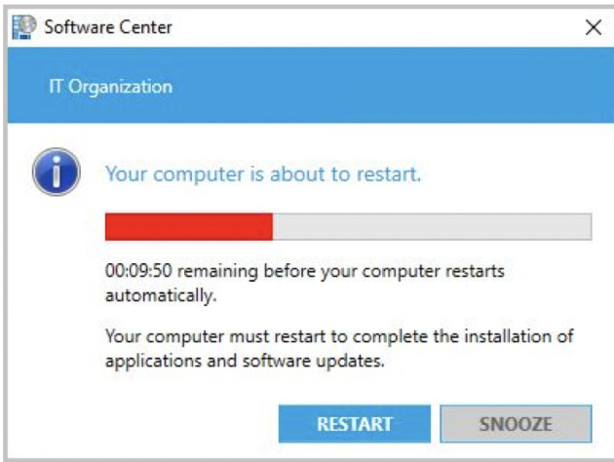Click the gray unfilled part of progress bar
The height and width of the screenshot is (462, 614).
tap(431, 226)
